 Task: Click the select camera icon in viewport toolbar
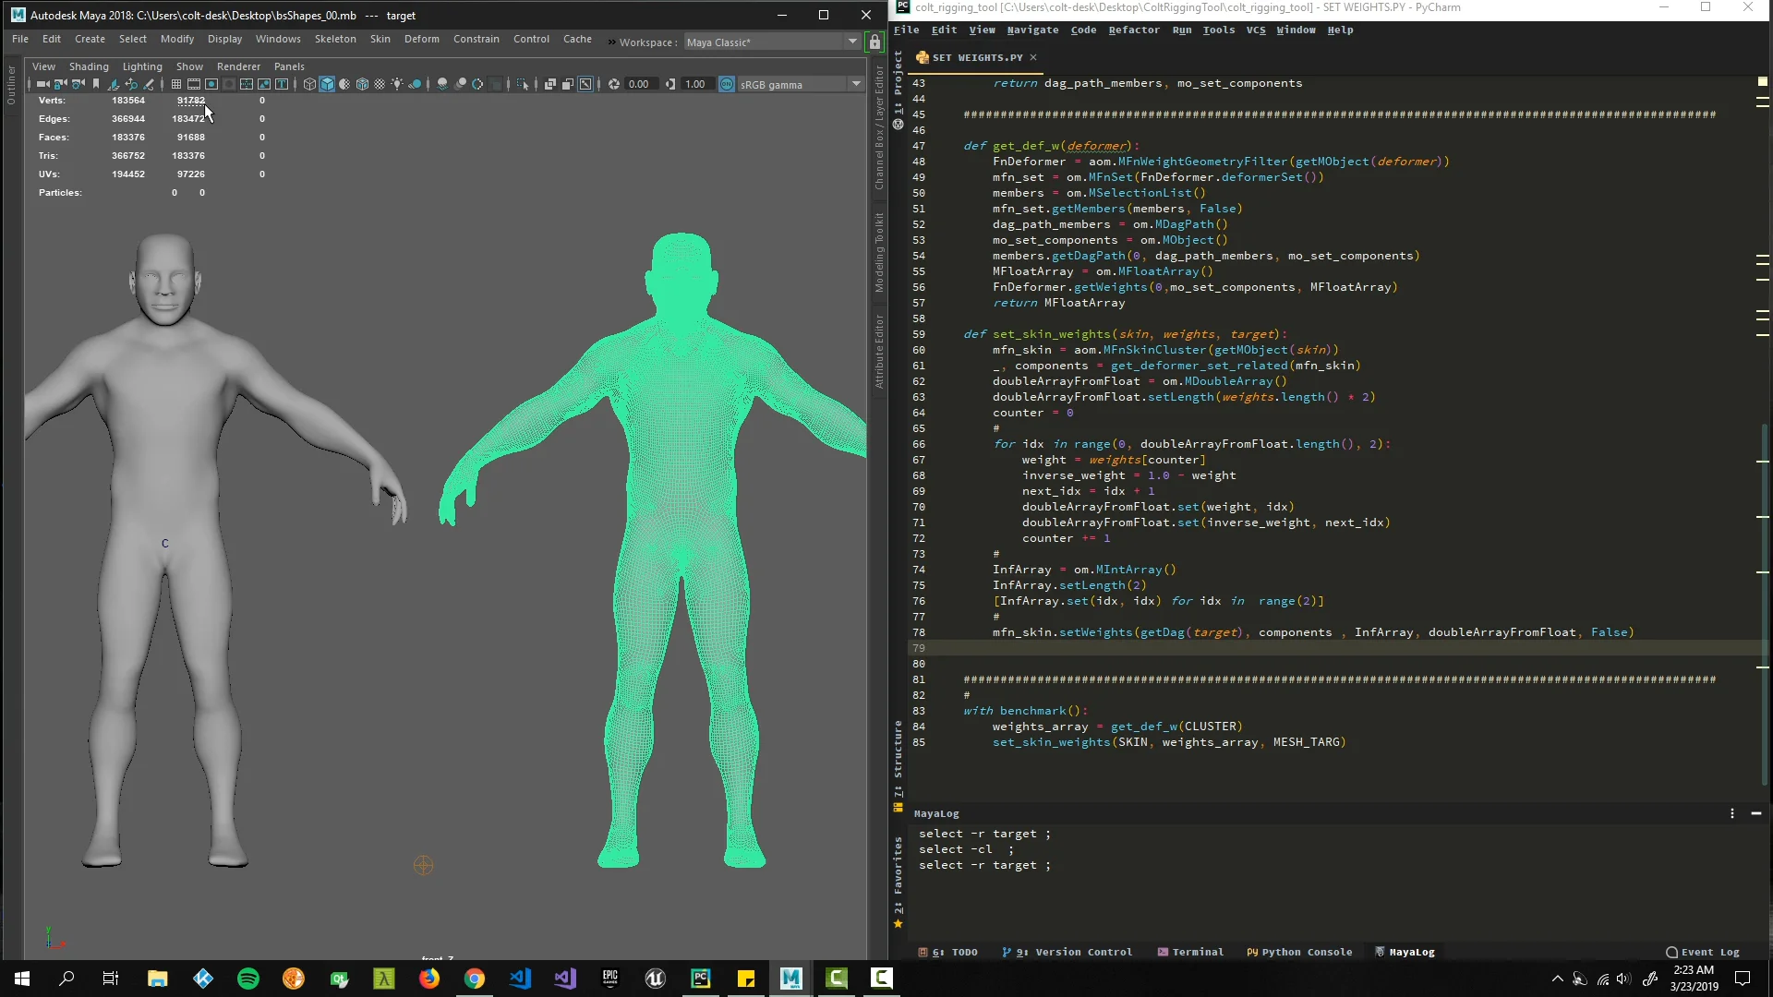point(42,84)
